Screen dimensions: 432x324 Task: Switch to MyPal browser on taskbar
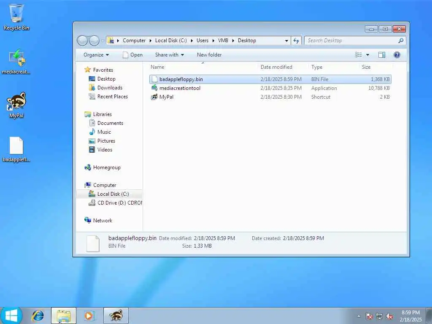116,316
